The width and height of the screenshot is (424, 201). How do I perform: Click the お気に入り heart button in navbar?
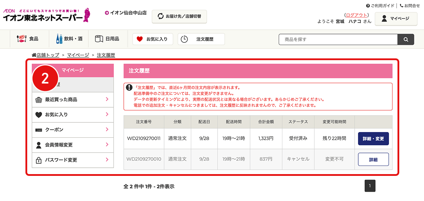coord(153,39)
